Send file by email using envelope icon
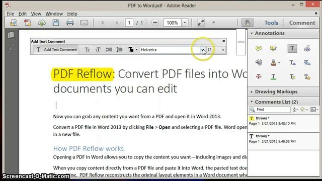Screen dimensions: 322x181 [x=84, y=23]
